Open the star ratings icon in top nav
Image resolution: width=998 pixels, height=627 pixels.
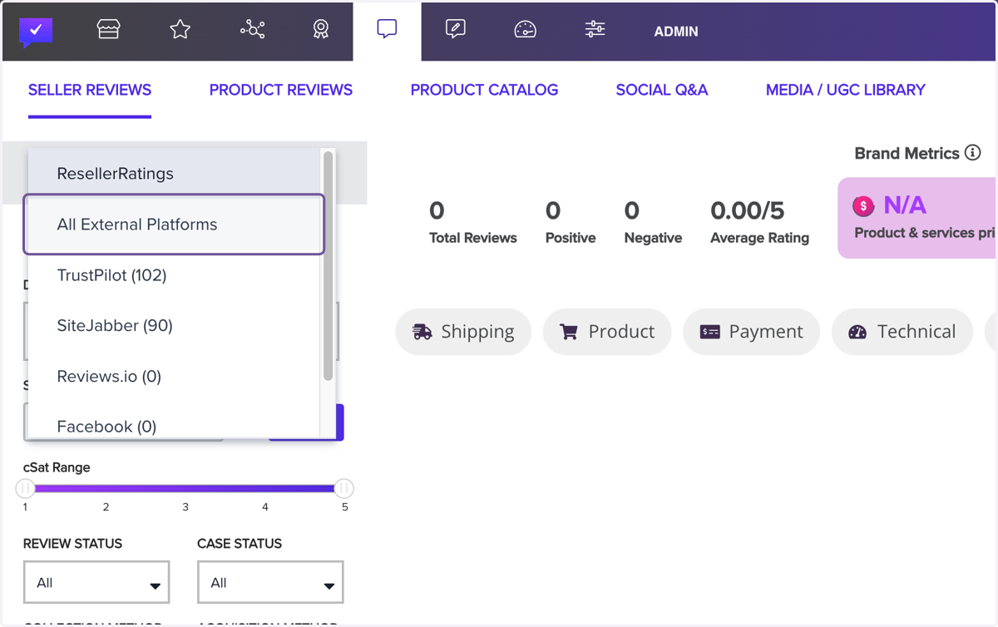point(180,30)
